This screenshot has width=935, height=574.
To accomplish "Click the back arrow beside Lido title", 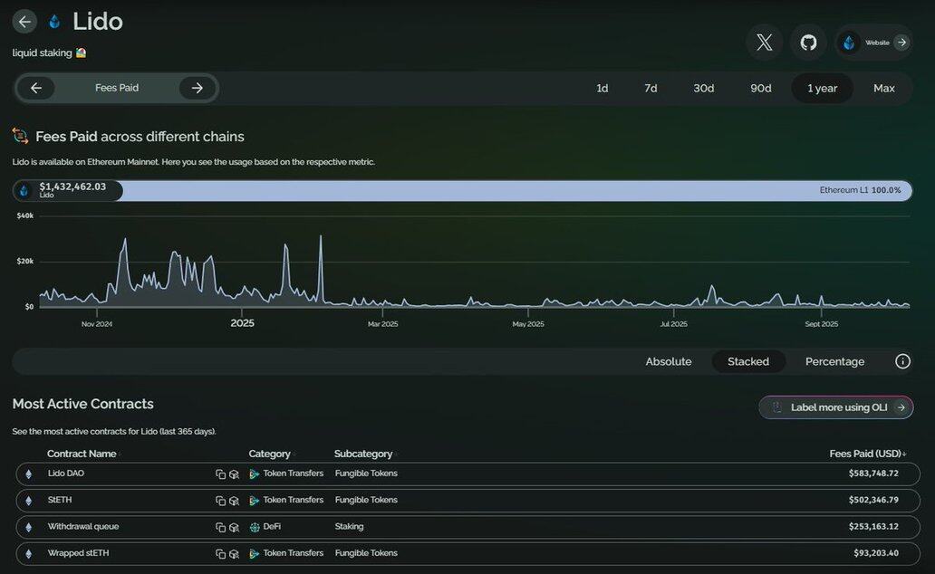I will pos(24,22).
